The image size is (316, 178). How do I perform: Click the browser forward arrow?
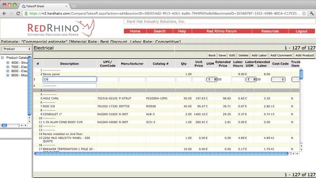(11, 13)
